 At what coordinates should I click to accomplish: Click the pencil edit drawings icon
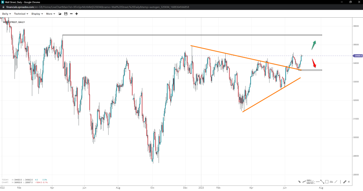coord(345,182)
